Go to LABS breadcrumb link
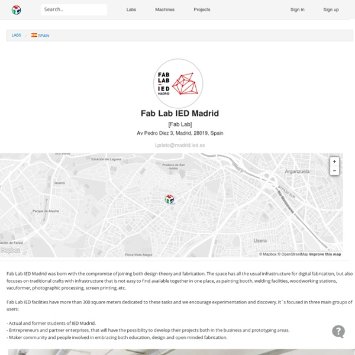355x355 pixels. (x=17, y=35)
